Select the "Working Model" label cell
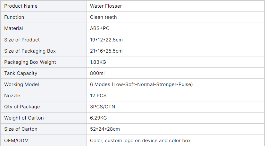 21,84
